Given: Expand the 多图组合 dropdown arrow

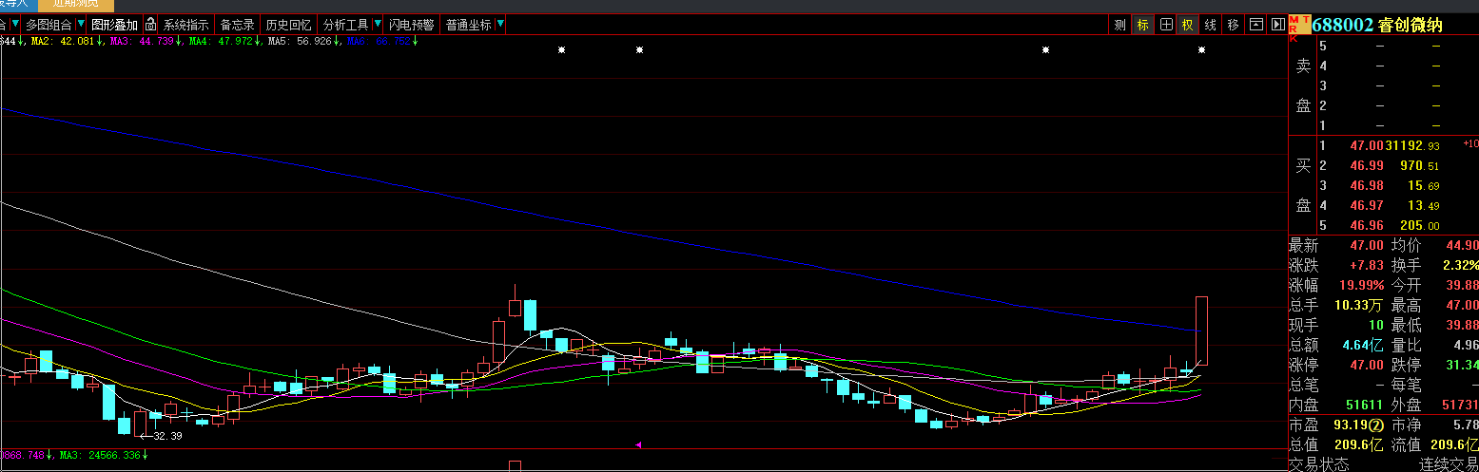Looking at the screenshot, I should pyautogui.click(x=80, y=25).
